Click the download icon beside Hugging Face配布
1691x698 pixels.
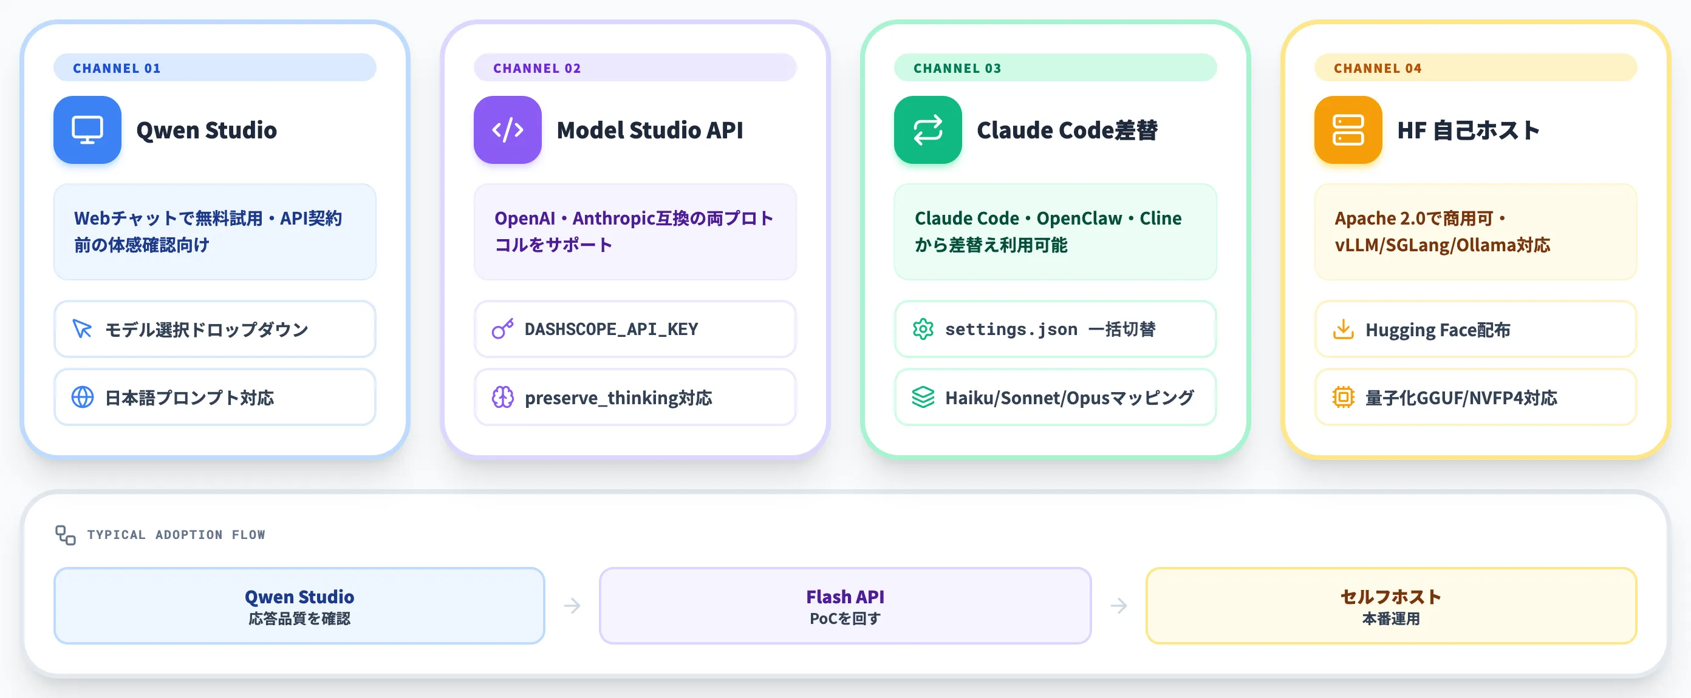point(1343,328)
